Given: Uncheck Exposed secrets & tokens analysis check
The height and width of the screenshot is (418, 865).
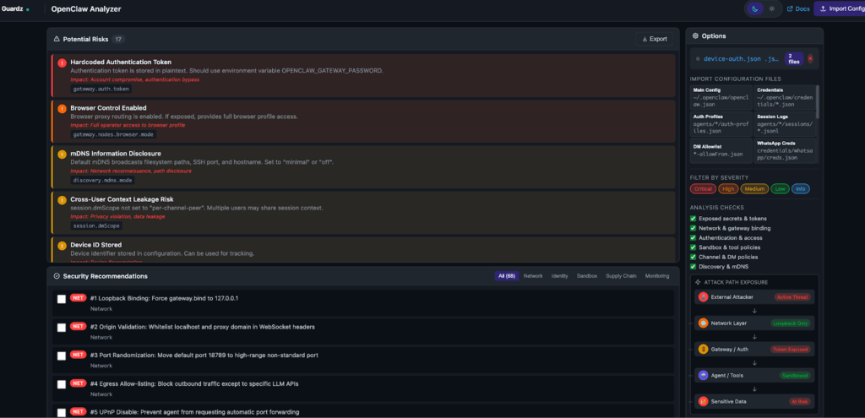Looking at the screenshot, I should click(x=693, y=219).
